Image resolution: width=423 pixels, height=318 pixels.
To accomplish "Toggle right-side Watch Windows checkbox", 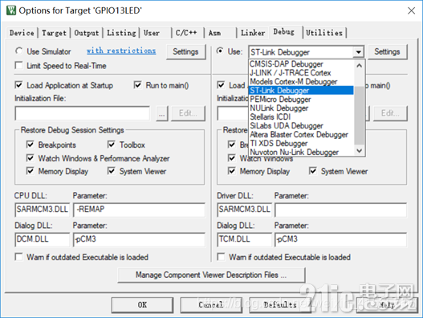I will pyautogui.click(x=232, y=158).
